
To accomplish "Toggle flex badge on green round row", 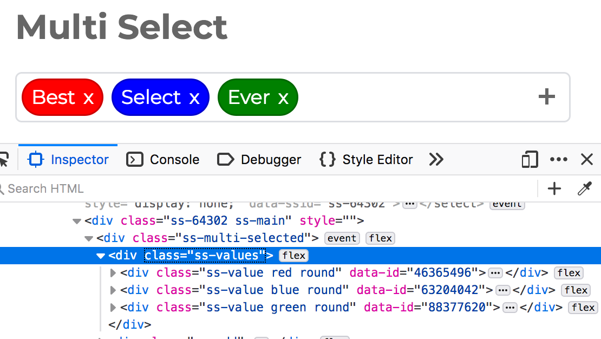I will [583, 307].
